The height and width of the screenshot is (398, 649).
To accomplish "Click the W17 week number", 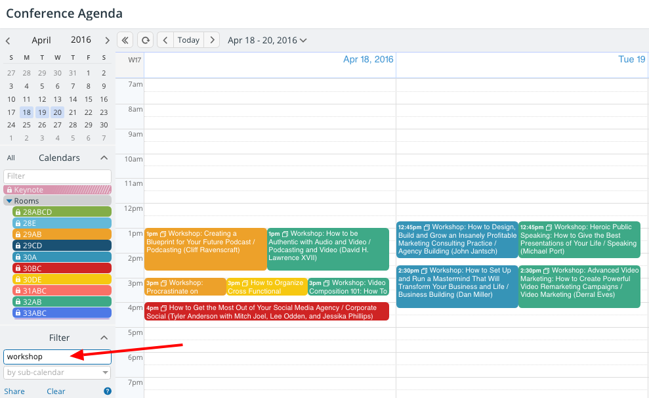I will pyautogui.click(x=135, y=60).
